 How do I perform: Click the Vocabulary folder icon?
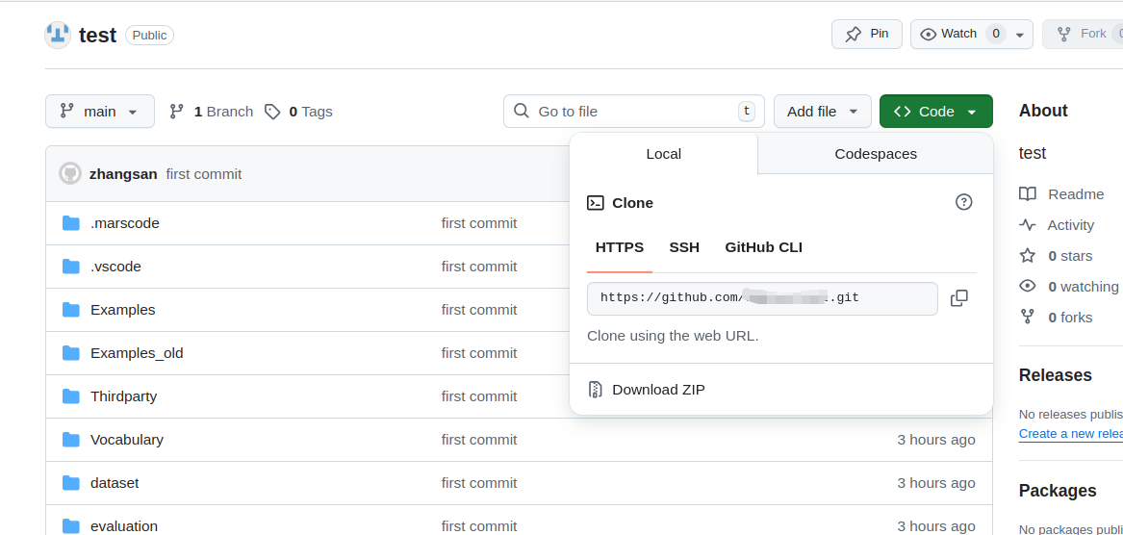pos(71,440)
